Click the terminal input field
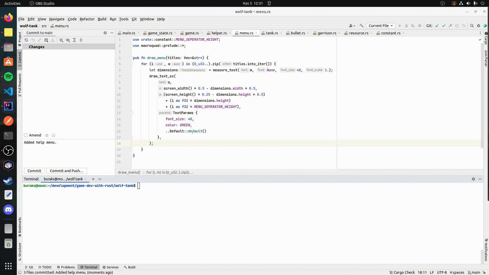This screenshot has width=489, height=275. (139, 185)
